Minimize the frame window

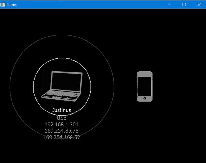coord(170,5)
